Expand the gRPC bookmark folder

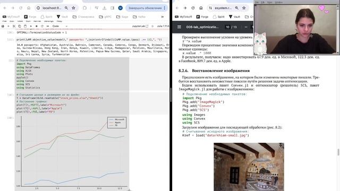pyautogui.click(x=105, y=16)
